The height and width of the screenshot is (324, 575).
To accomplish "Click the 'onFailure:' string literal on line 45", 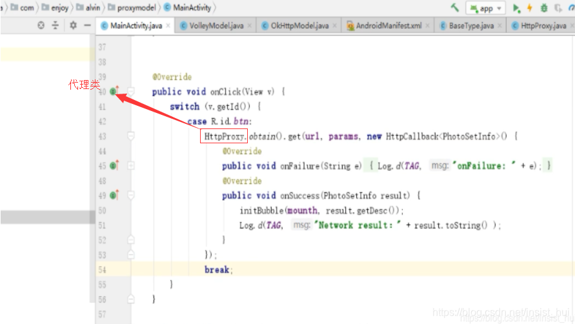I will coord(483,166).
